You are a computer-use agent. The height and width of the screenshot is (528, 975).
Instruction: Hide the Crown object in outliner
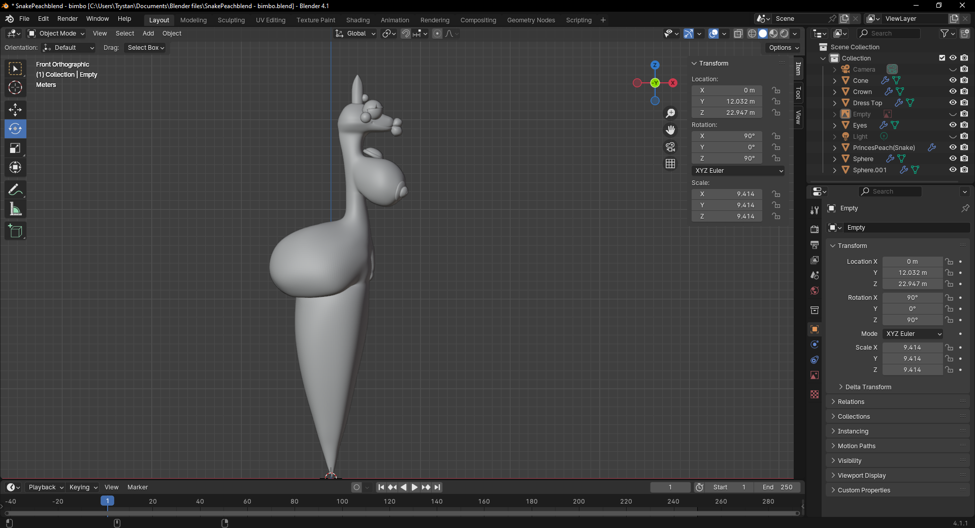pos(953,91)
